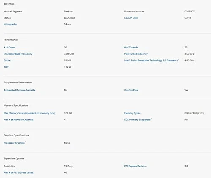Viewport: 211px width, 178px height.
Task: Click the Conflict Free link
Action: click(131, 90)
